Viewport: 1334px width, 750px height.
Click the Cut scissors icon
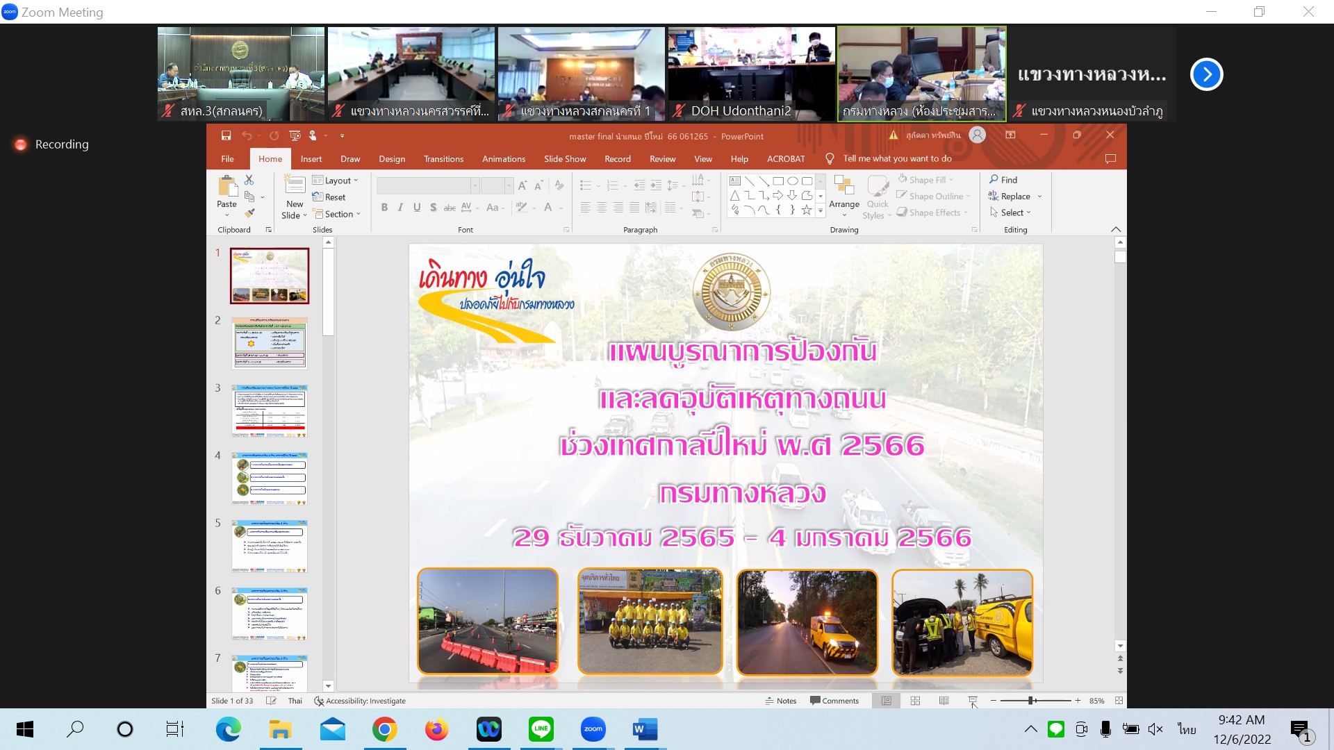click(x=249, y=180)
